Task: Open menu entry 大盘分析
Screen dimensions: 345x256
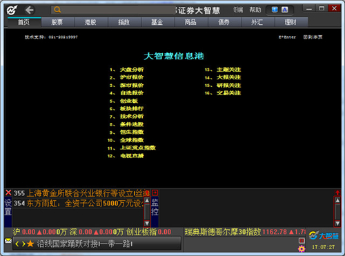Action: click(x=132, y=70)
